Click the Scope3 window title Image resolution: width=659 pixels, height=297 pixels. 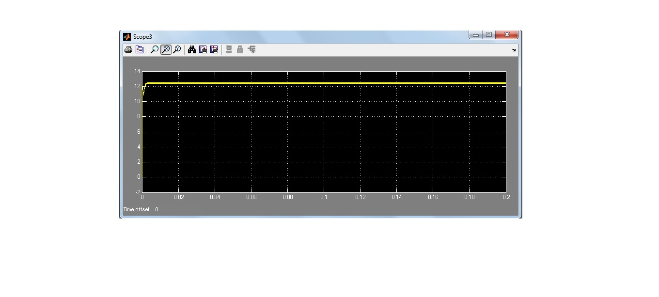tap(143, 37)
